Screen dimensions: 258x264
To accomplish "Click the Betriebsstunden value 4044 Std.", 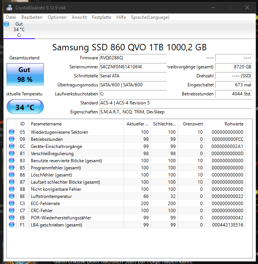I will [234, 94].
